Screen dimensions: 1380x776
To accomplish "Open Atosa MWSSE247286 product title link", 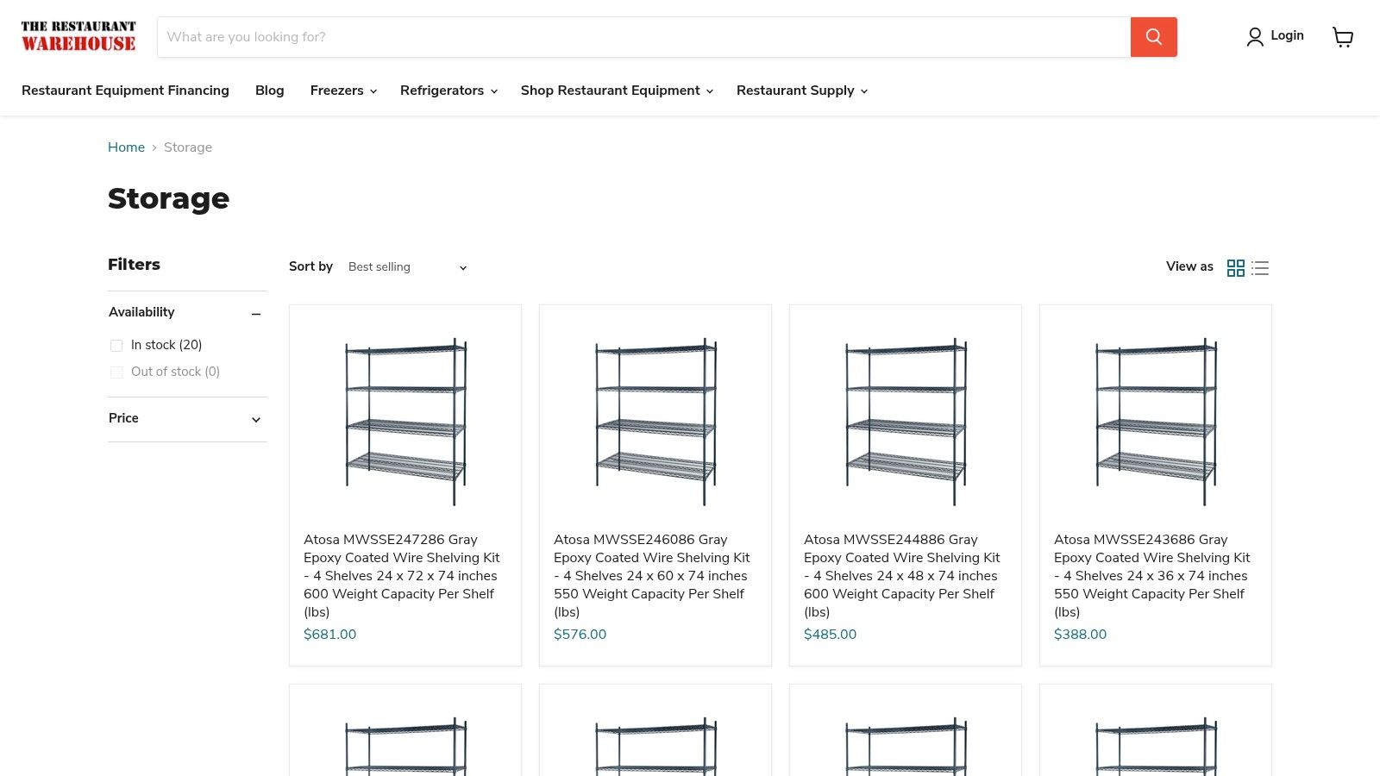I will pyautogui.click(x=402, y=576).
